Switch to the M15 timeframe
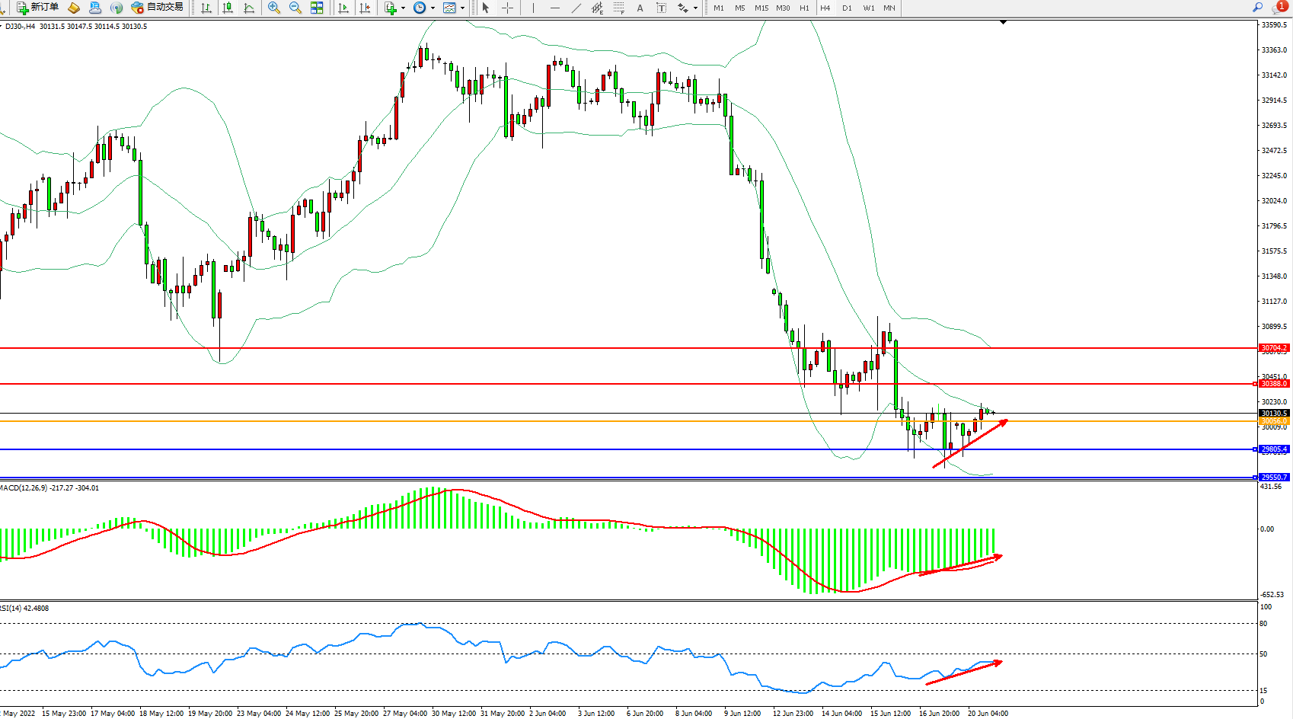 pos(761,8)
